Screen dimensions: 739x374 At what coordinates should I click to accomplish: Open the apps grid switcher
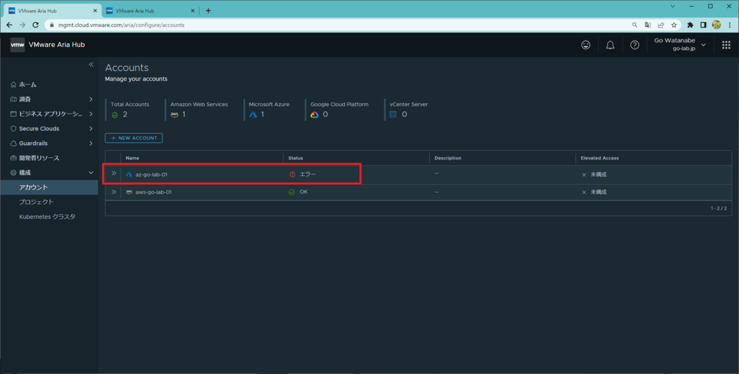pos(725,45)
